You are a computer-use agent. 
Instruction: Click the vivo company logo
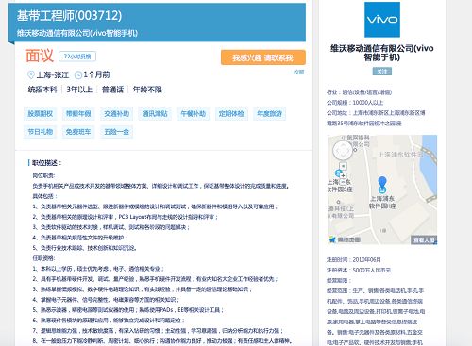coord(382,20)
